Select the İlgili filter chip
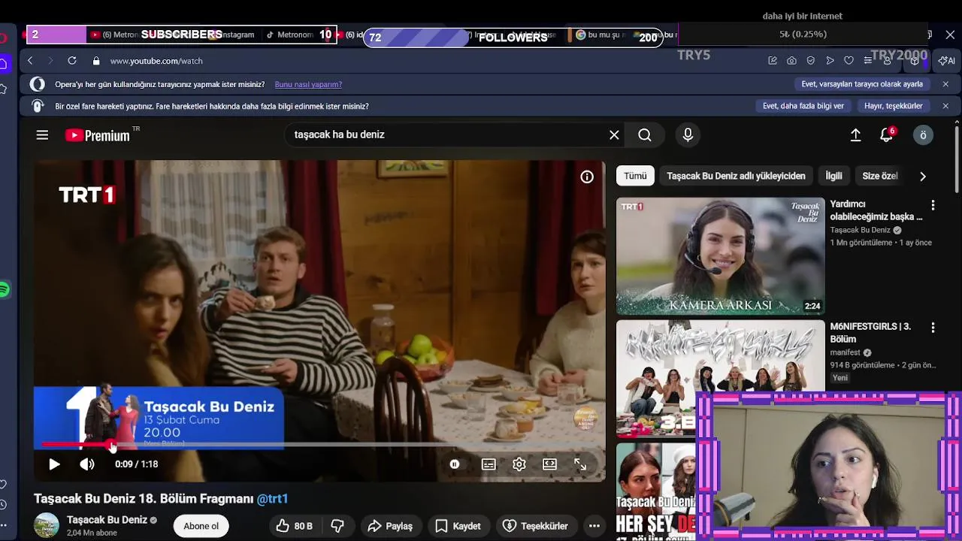962x541 pixels. point(834,176)
